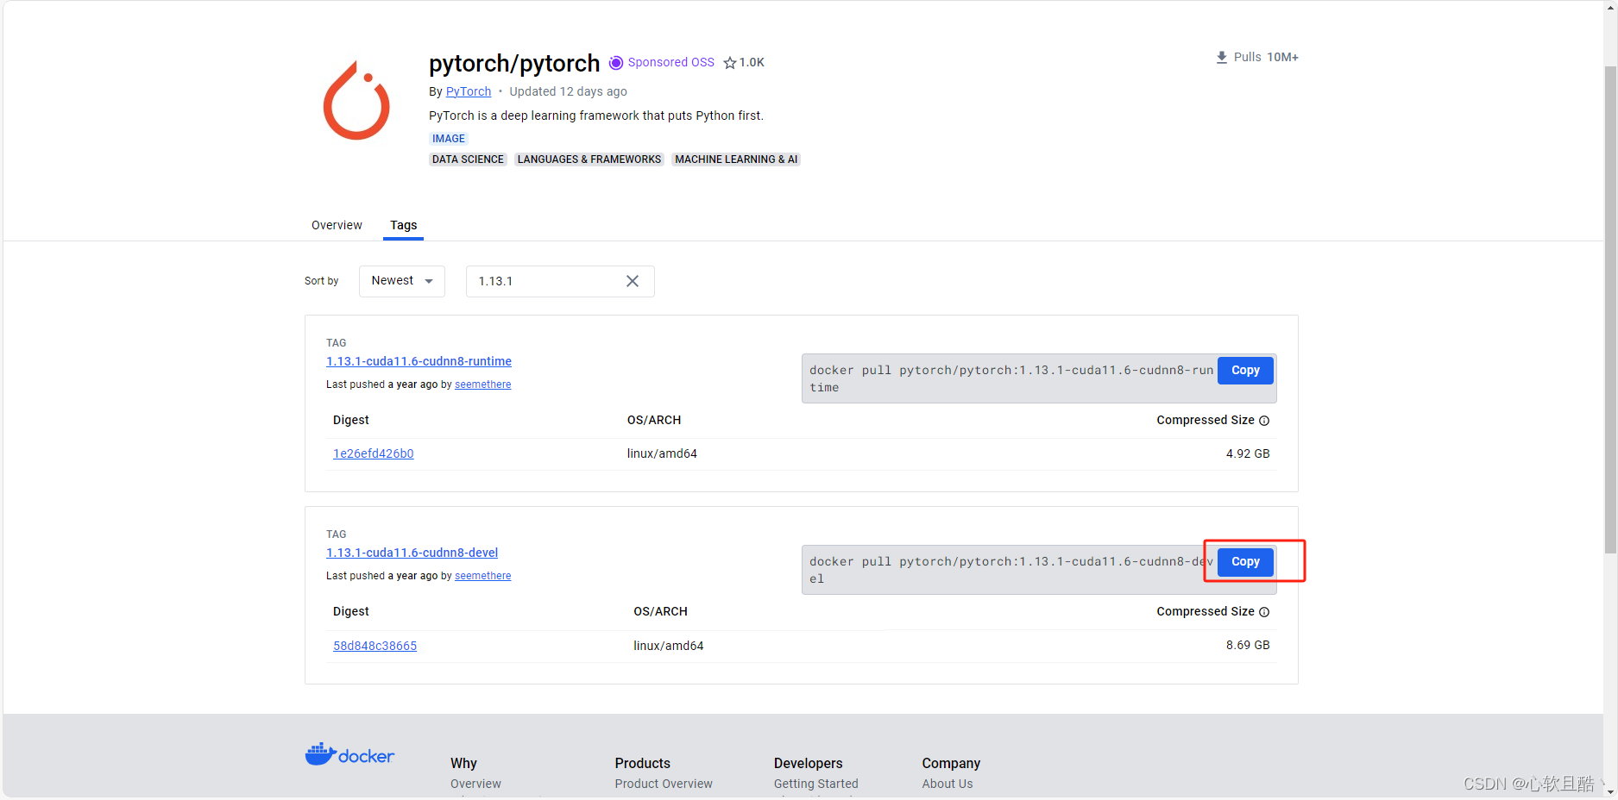Click the download icon beside Pulls 10M+
Screen dimensions: 1618x800
1221,57
